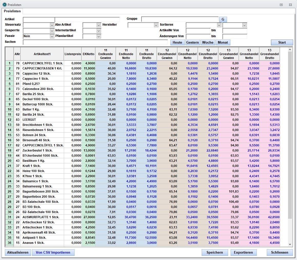Open the Hersteller dropdown
This screenshot has height=260, width=297.
tap(156, 25)
